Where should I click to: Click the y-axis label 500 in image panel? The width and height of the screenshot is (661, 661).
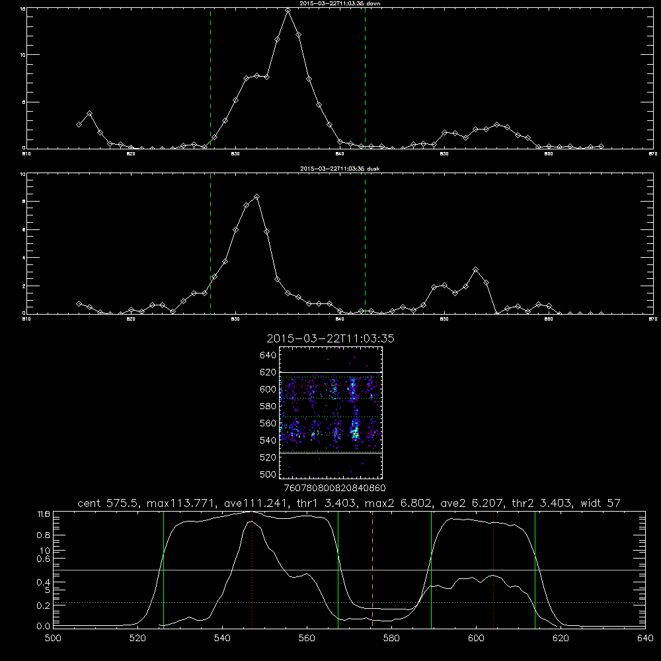pos(268,474)
